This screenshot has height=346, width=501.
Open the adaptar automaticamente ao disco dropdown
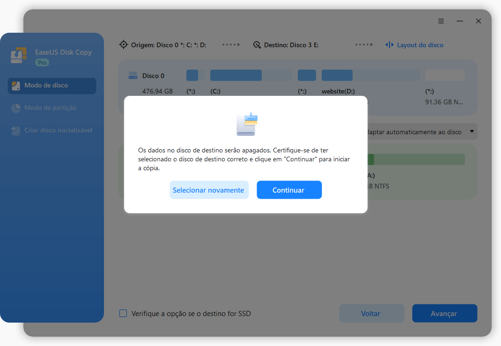472,131
